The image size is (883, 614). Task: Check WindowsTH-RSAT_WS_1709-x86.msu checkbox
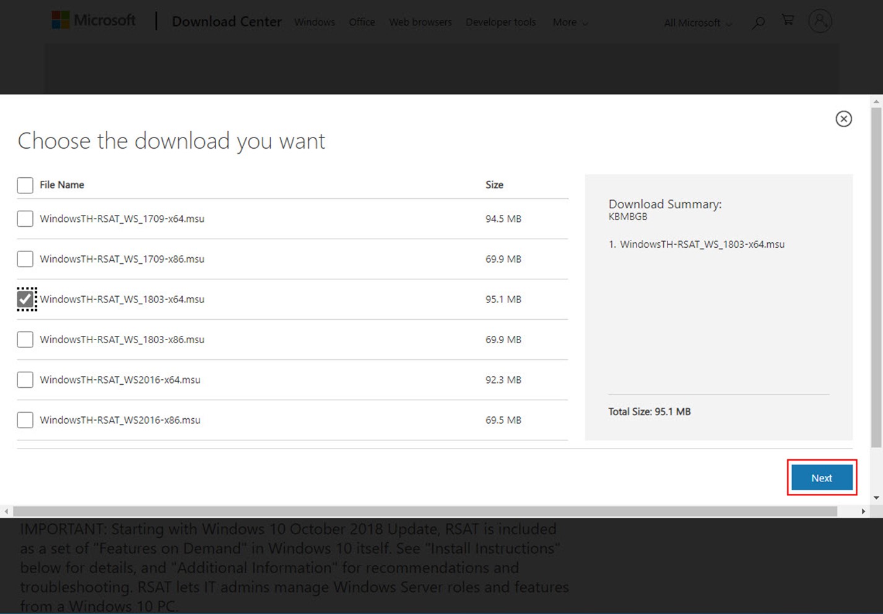[x=25, y=259]
